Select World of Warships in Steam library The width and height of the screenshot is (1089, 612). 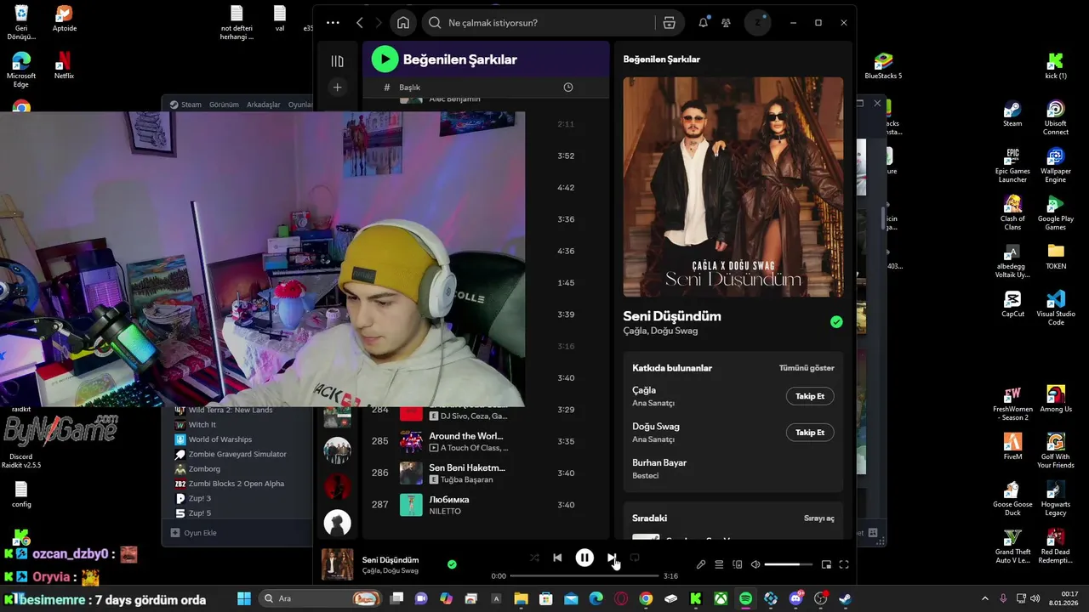pos(220,439)
